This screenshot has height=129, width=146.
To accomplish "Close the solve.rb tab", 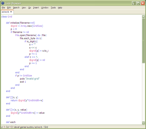I will pyautogui.click(x=11, y=12).
